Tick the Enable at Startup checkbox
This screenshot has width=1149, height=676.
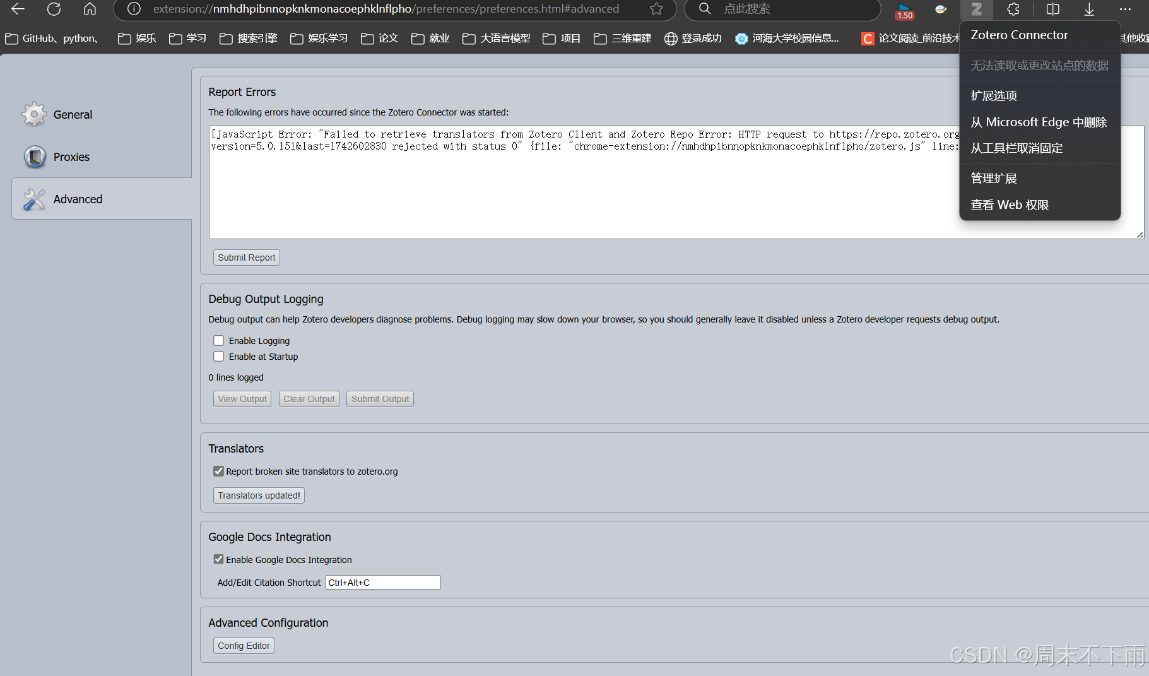218,357
